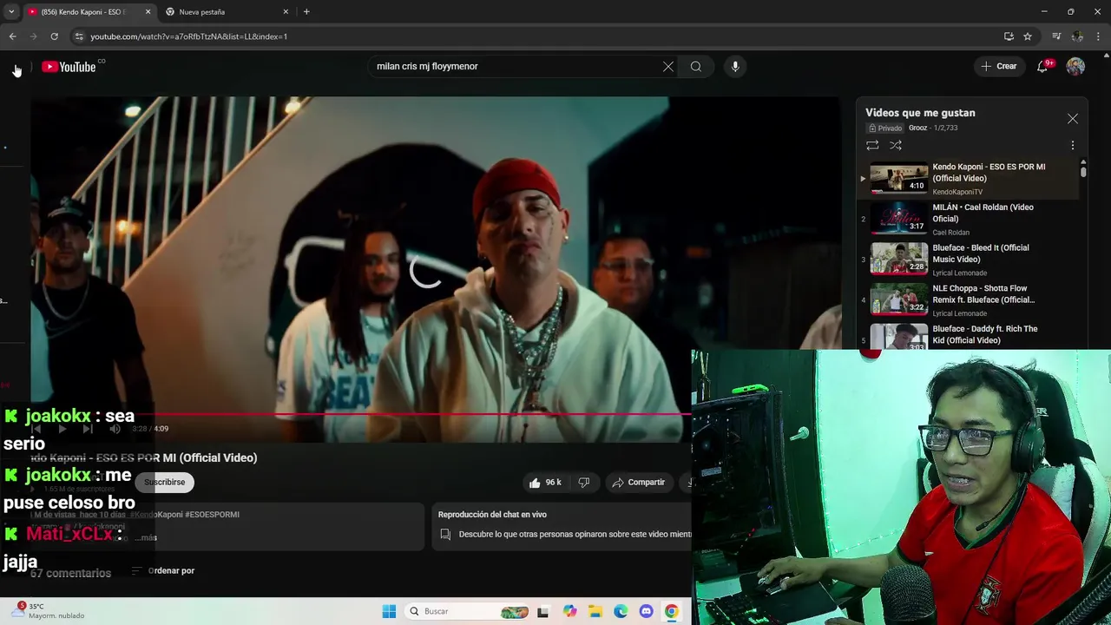Viewport: 1111px width, 625px height.
Task: Close the Videos que me gustan playlist panel
Action: tap(1073, 119)
